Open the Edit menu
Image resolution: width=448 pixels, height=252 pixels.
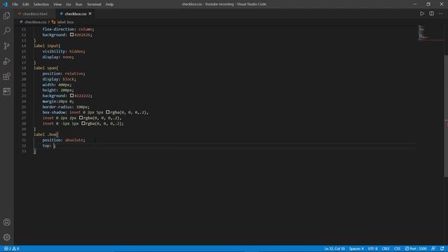[26, 4]
